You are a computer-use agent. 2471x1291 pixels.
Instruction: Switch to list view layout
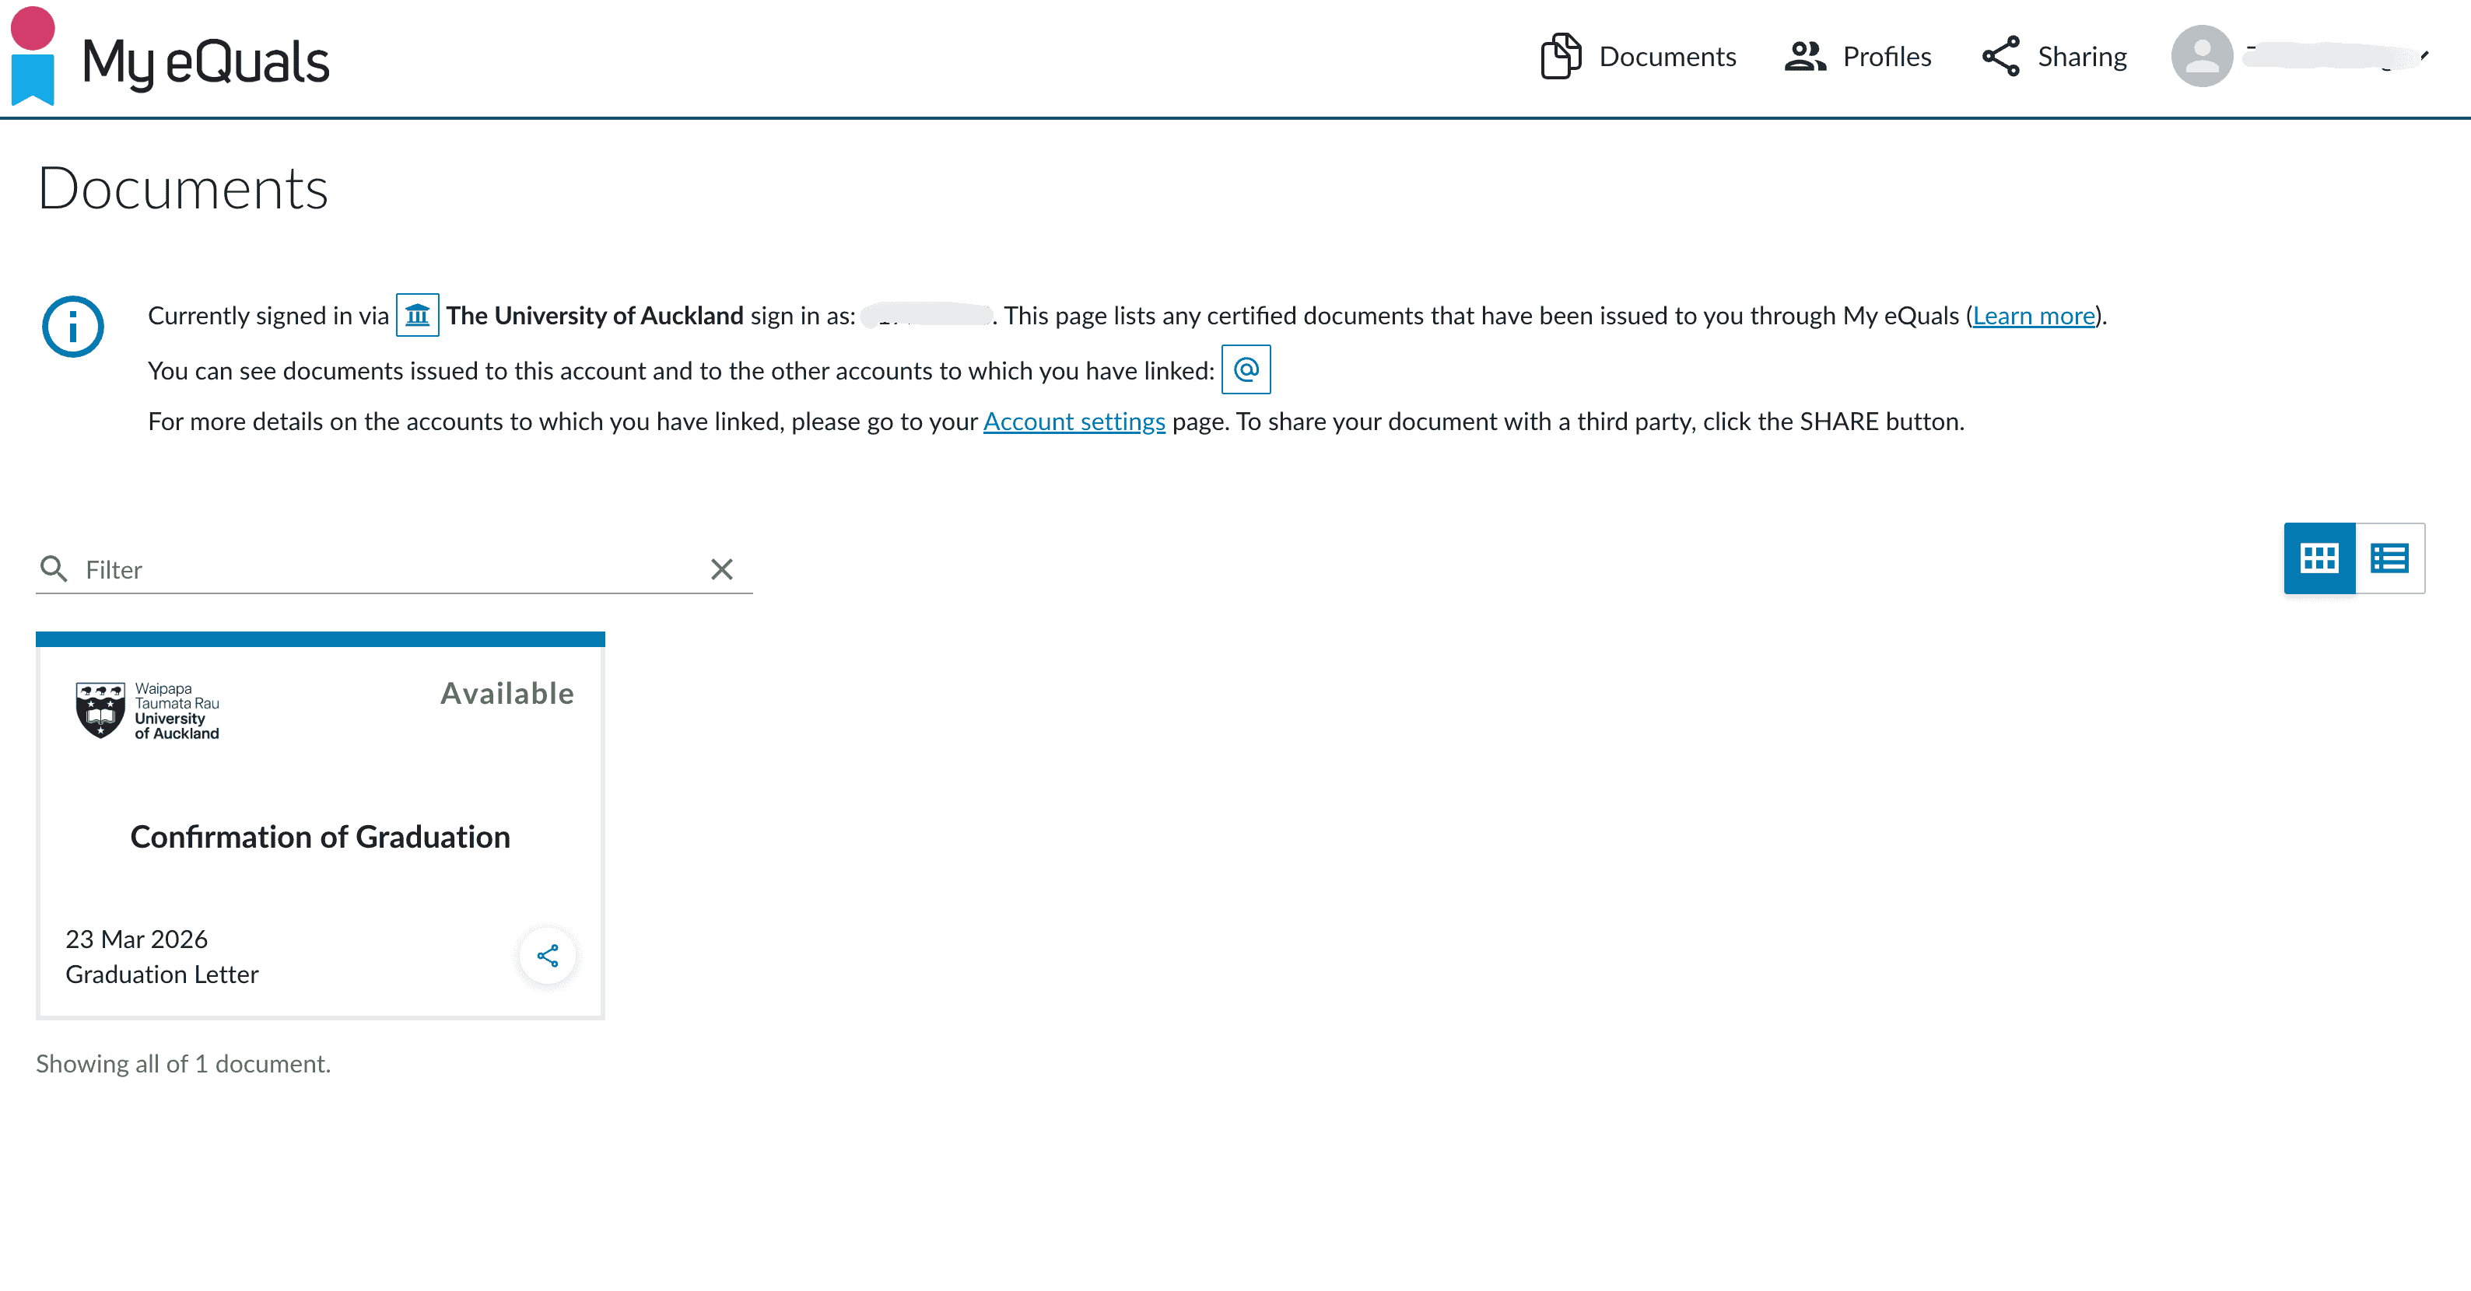[2389, 558]
